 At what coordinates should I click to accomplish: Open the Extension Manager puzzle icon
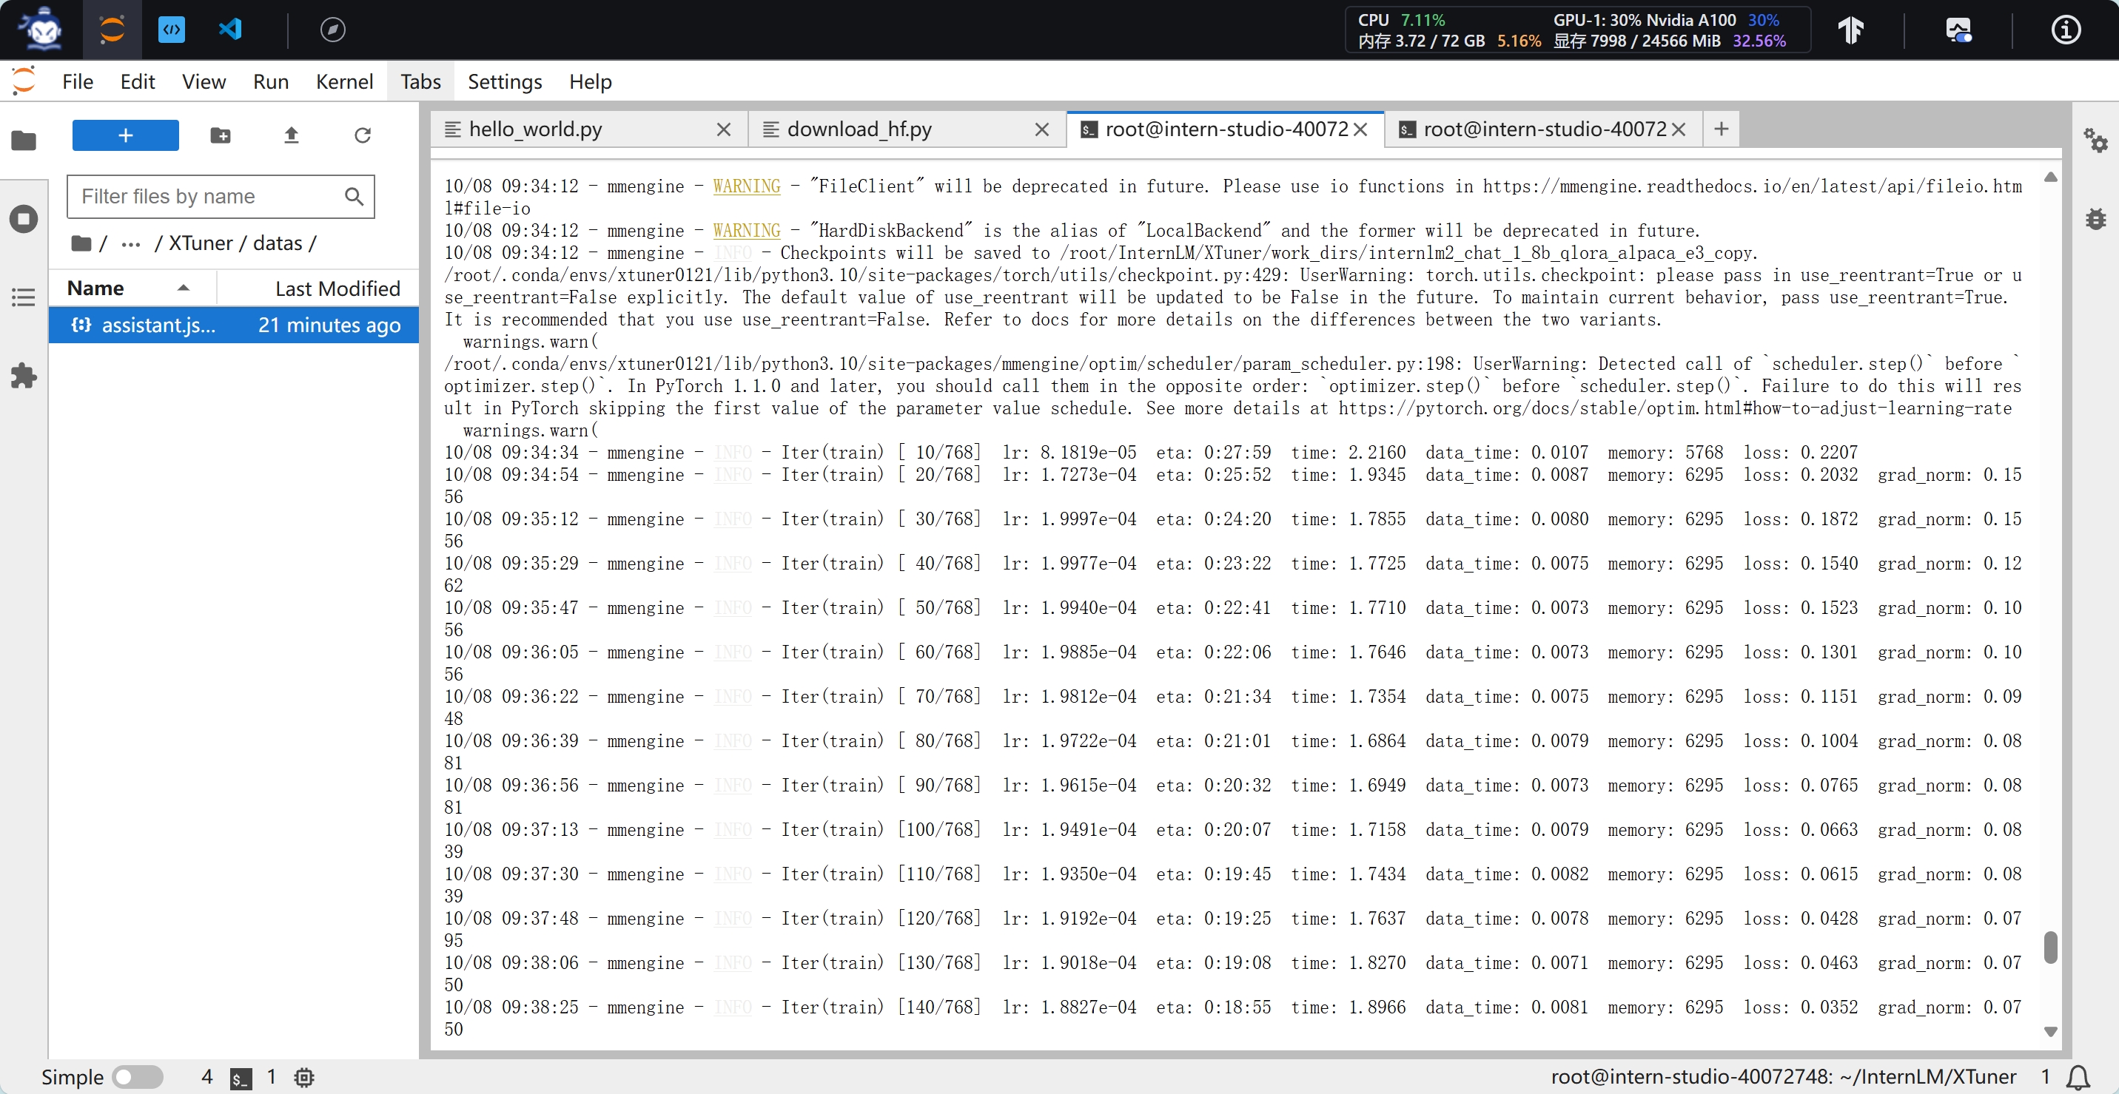point(23,377)
